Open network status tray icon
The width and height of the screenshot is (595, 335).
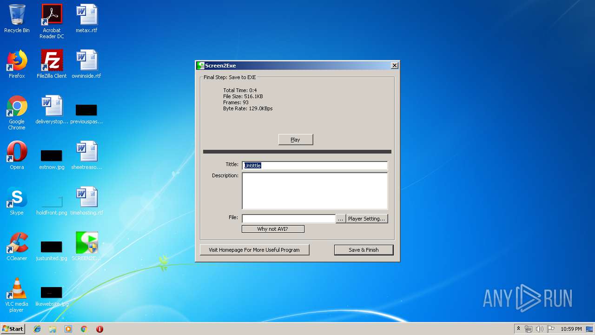(529, 329)
